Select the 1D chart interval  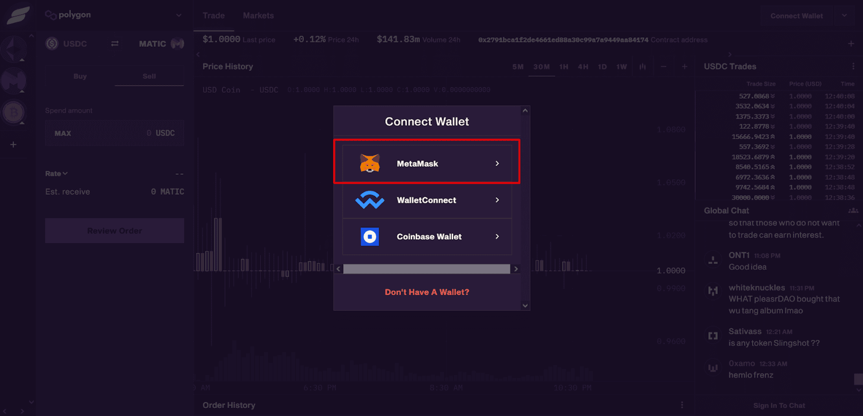602,67
